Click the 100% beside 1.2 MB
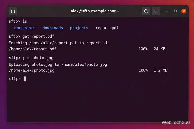The image size is (194, 129). [143, 70]
